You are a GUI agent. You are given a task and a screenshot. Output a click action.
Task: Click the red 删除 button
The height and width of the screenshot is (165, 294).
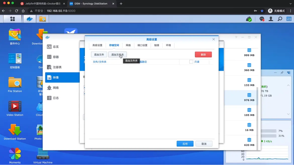(x=203, y=55)
